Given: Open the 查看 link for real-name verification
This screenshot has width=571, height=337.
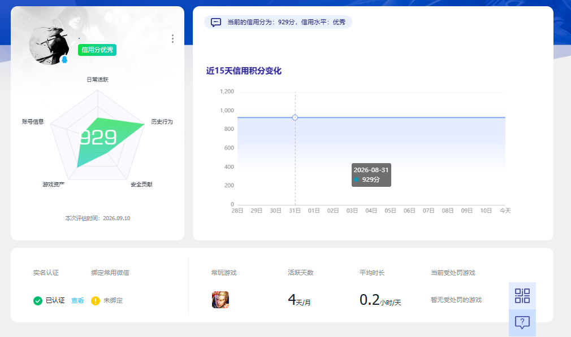Looking at the screenshot, I should click(77, 301).
